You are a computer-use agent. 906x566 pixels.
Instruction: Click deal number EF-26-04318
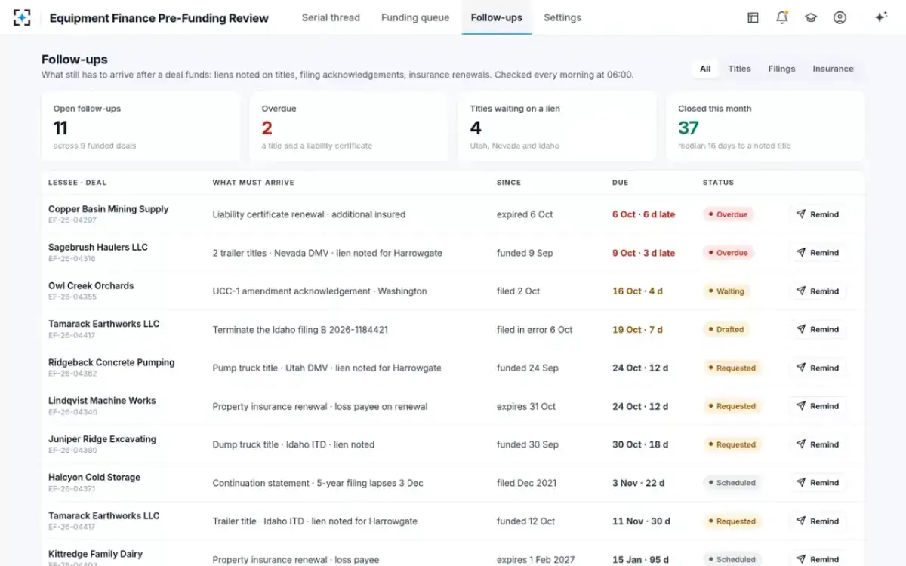[x=72, y=259]
